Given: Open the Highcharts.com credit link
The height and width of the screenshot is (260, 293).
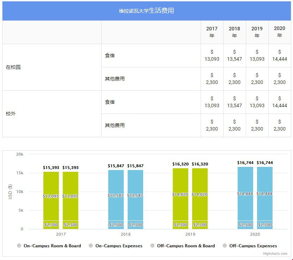Looking at the screenshot, I should [x=275, y=253].
